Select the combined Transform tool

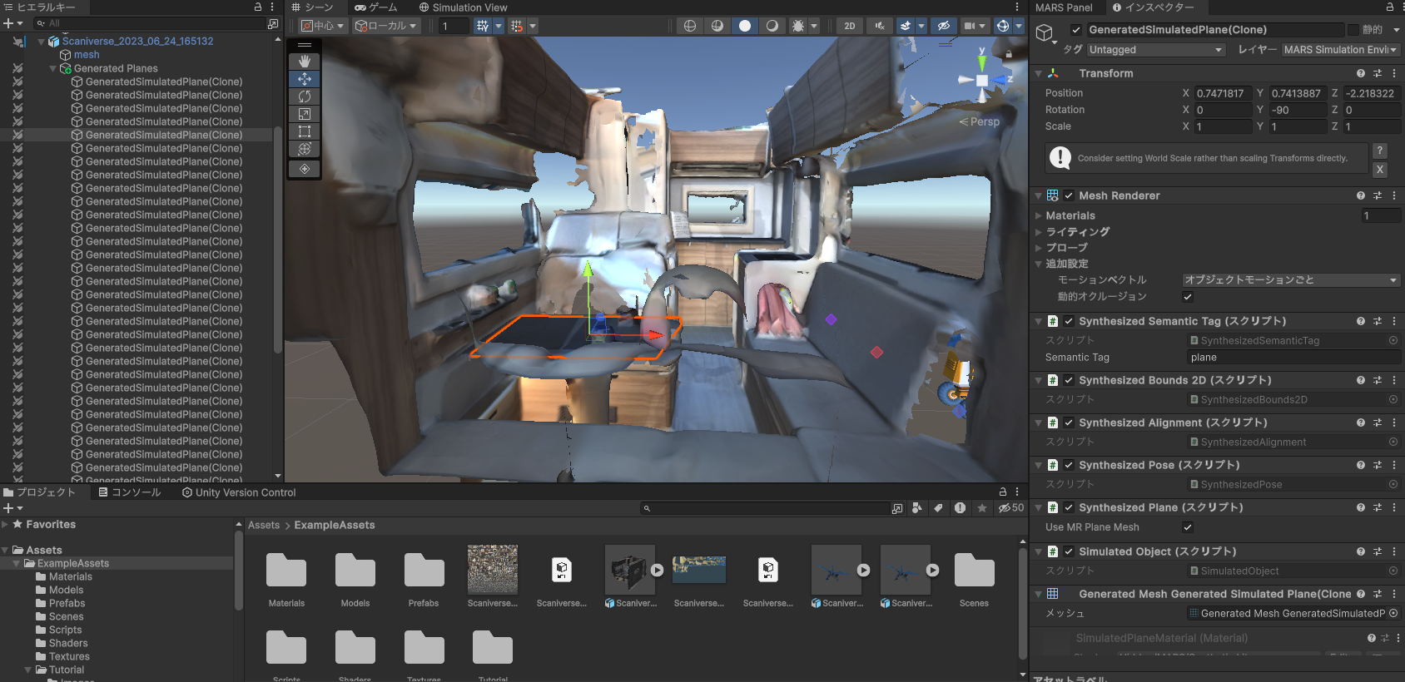click(x=305, y=149)
